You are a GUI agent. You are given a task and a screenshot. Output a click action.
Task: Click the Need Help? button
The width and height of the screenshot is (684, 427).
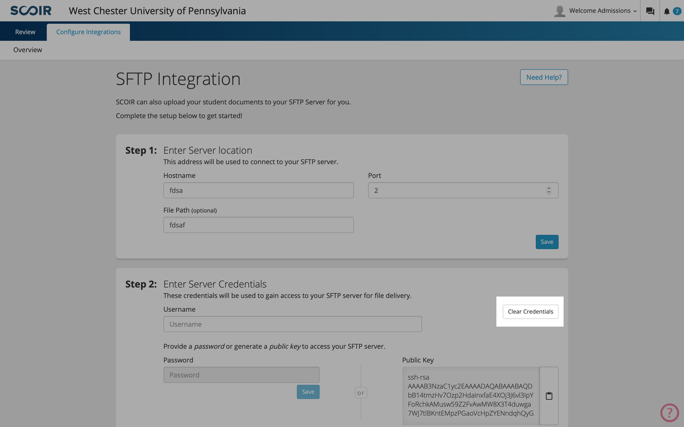point(544,77)
